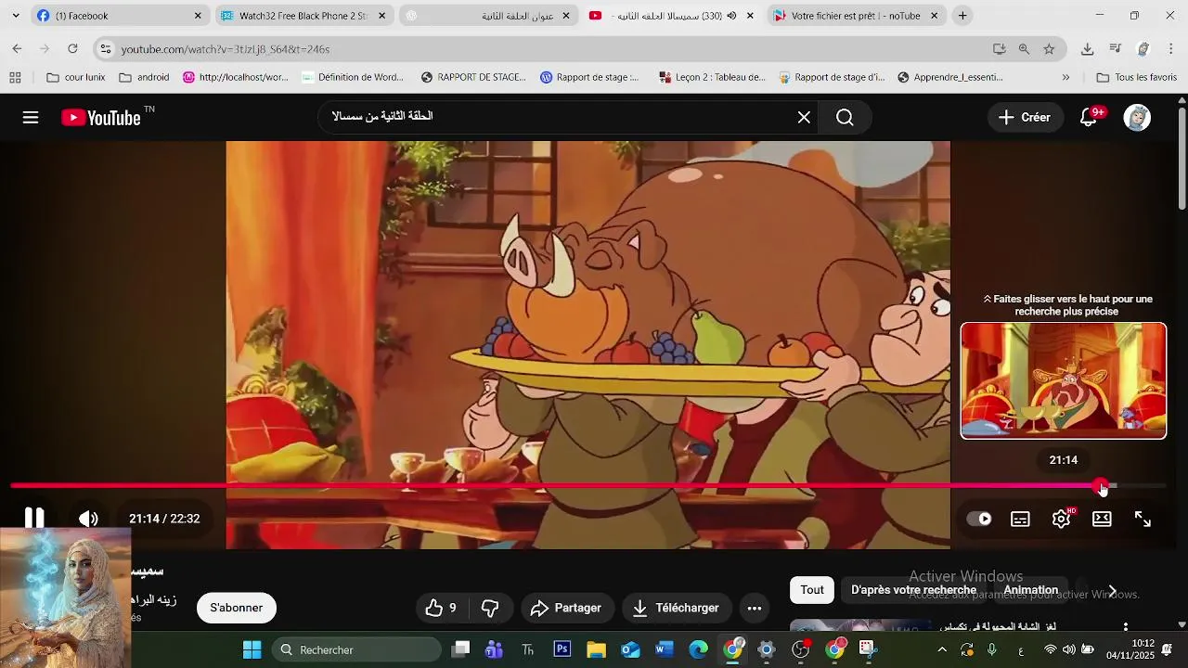Like the video
The height and width of the screenshot is (668, 1188).
tap(441, 608)
